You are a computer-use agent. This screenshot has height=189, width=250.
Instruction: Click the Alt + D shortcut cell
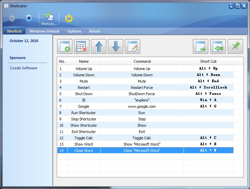[208, 144]
